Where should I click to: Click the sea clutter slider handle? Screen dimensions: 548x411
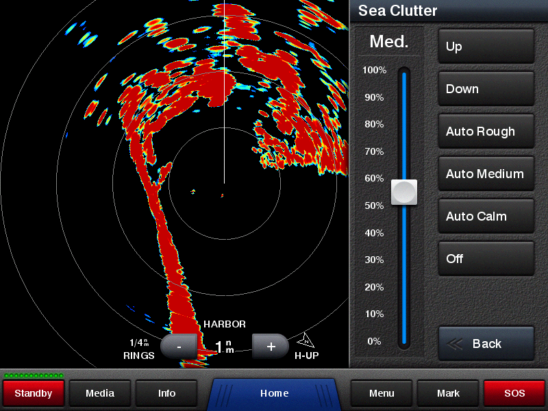(x=404, y=192)
